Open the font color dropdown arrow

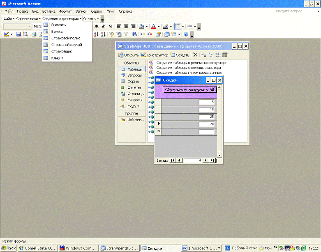tap(159, 26)
